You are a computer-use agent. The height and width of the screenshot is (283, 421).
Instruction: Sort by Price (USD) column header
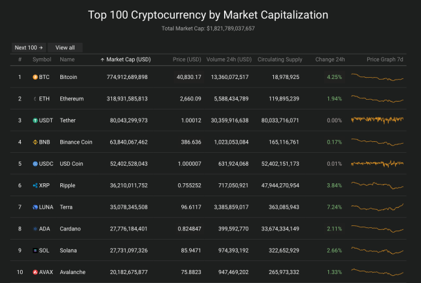click(x=187, y=60)
